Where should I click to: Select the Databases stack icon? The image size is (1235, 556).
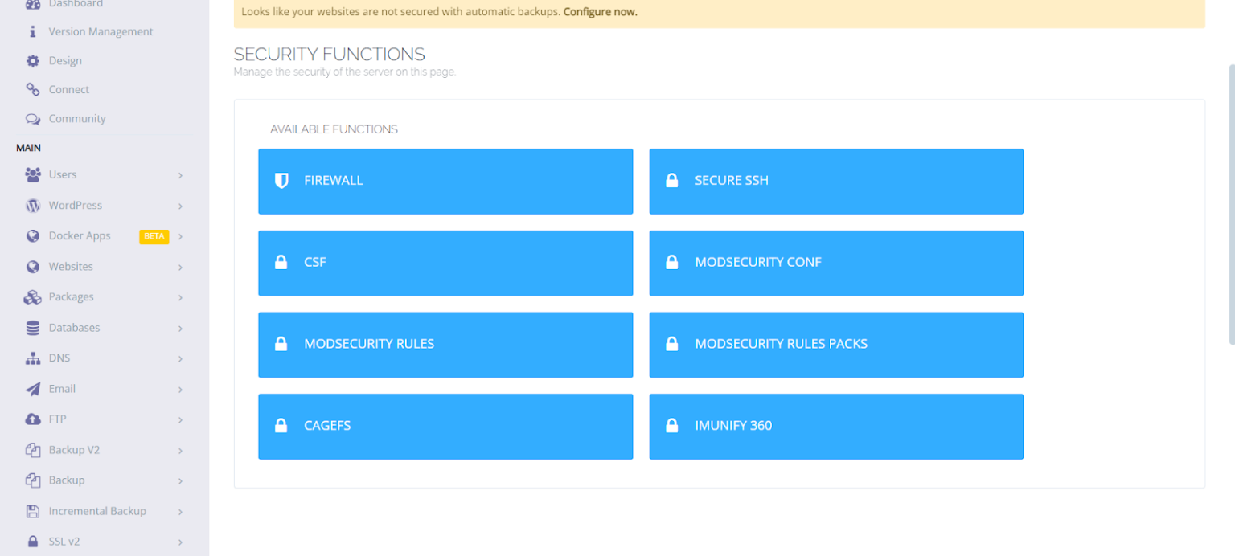[x=32, y=327]
